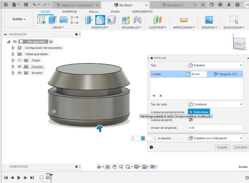Click the Measure icon in Inspeccionar
Viewport: 249px width, 183px height.
tap(184, 20)
